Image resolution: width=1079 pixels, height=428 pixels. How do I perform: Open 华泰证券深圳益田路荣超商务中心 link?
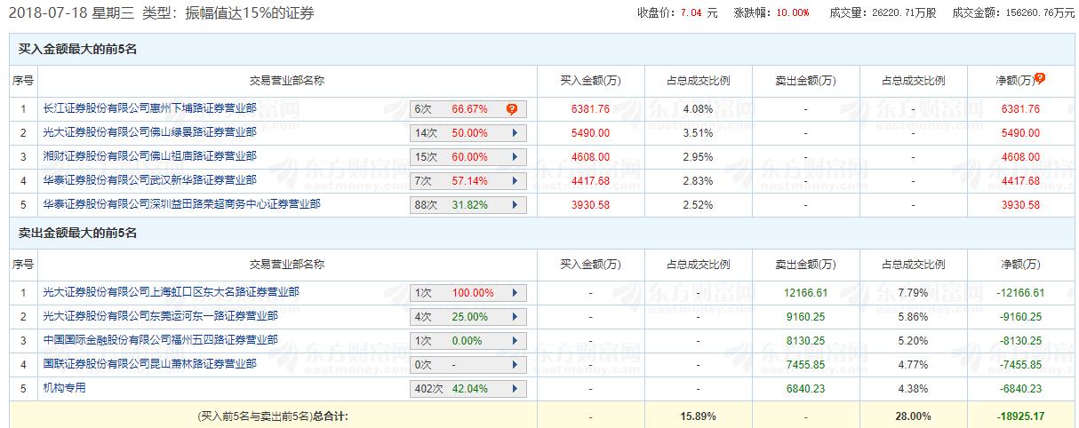click(x=181, y=204)
